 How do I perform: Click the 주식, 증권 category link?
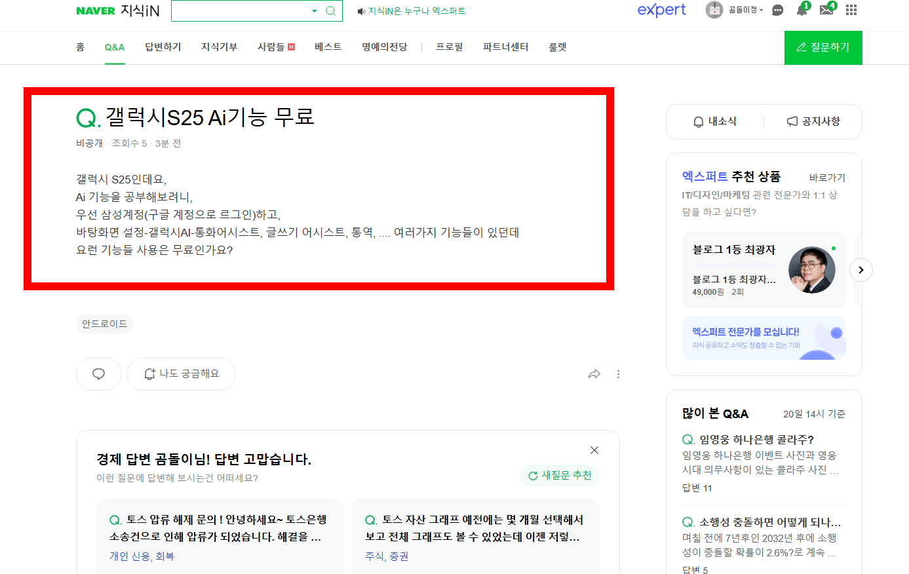(x=387, y=556)
